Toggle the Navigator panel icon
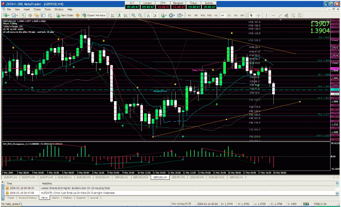The image size is (341, 207). point(37,15)
